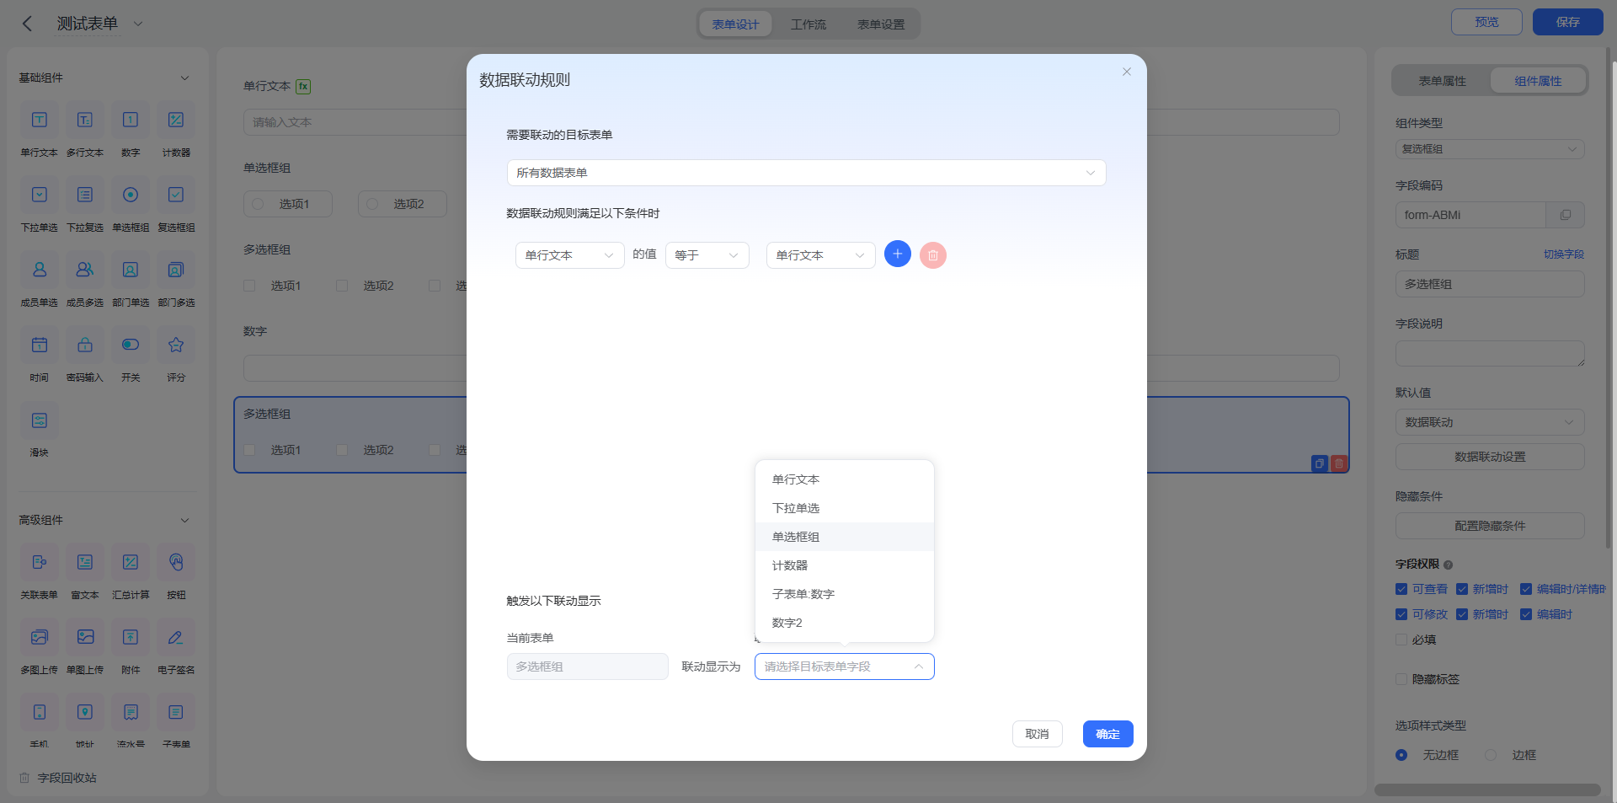Screen dimensions: 1617x803
Task: Click the red delete icon on selected 多选框组
Action: tap(1339, 463)
